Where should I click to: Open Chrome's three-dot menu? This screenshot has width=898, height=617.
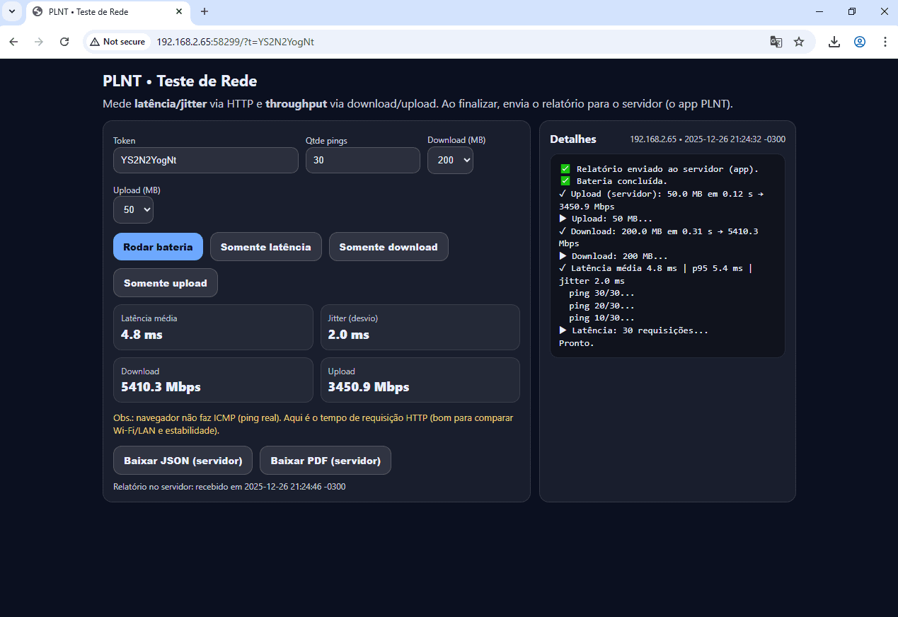(885, 42)
